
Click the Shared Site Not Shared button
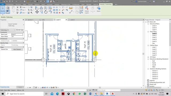click(x=17, y=49)
